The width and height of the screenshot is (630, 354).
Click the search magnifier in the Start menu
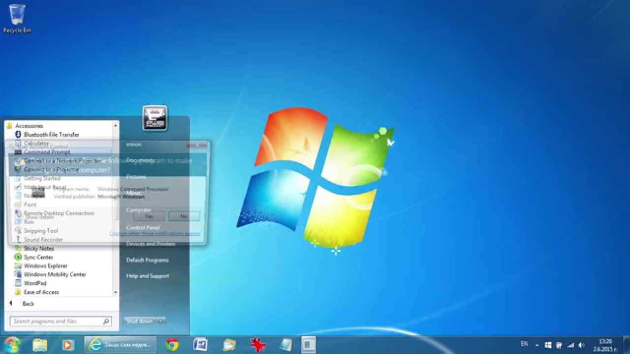point(106,322)
